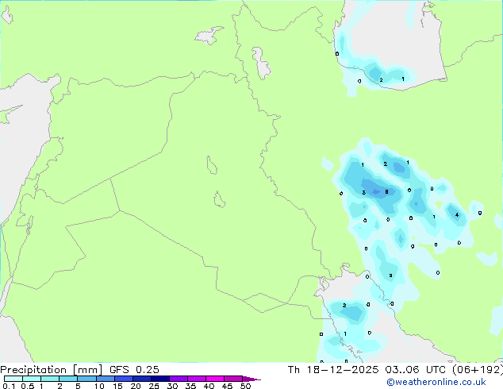503x389 pixels.
Task: Click the '03..06 UTC' time range text
Action: coord(415,370)
